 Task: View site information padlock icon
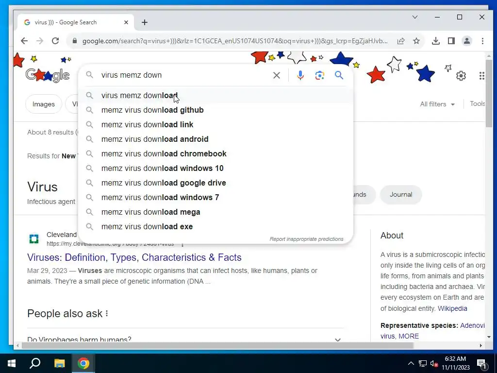(75, 41)
